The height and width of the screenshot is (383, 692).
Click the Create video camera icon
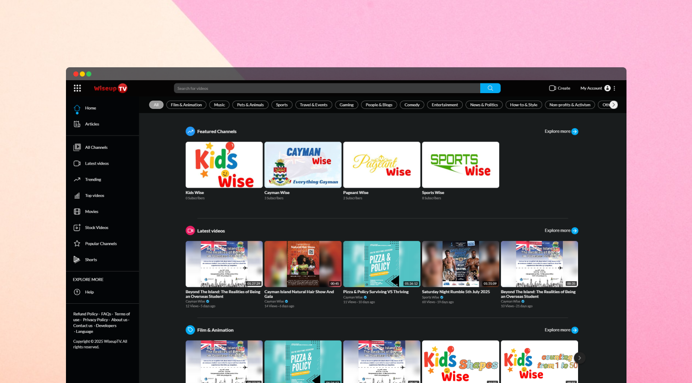[552, 88]
